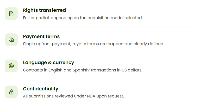Select the Rights transferred heading

44,10
